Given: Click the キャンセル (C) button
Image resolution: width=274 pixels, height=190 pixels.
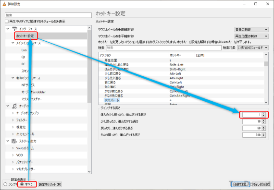Looking at the screenshot, I should coord(261,184).
